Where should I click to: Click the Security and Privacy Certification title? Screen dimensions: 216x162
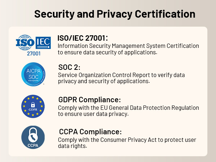114,14
